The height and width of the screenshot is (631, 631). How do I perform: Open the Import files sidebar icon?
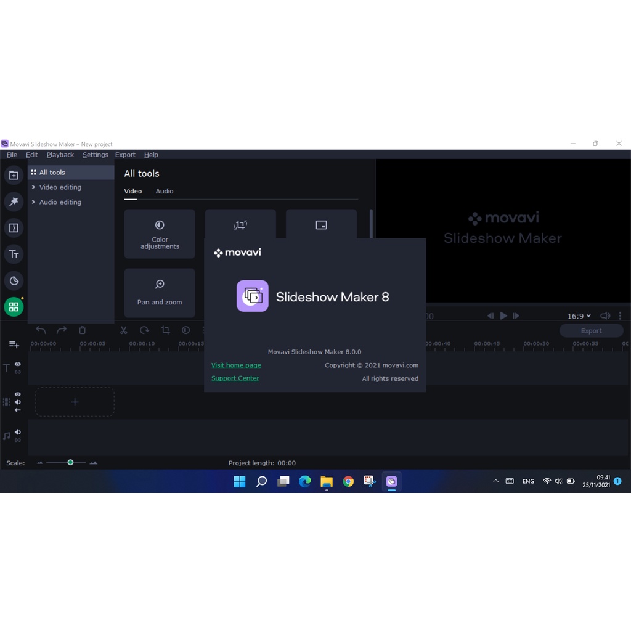coord(14,176)
